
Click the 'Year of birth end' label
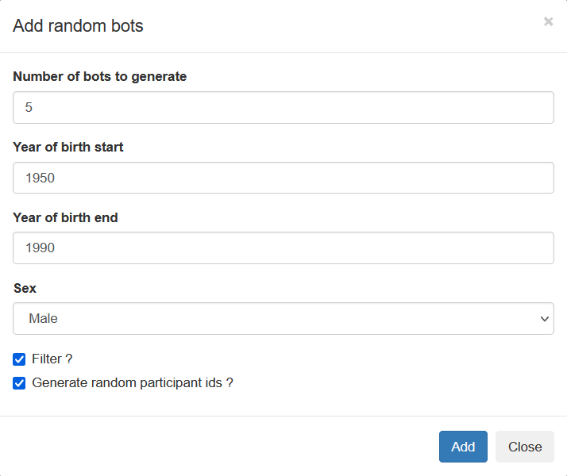pos(65,217)
